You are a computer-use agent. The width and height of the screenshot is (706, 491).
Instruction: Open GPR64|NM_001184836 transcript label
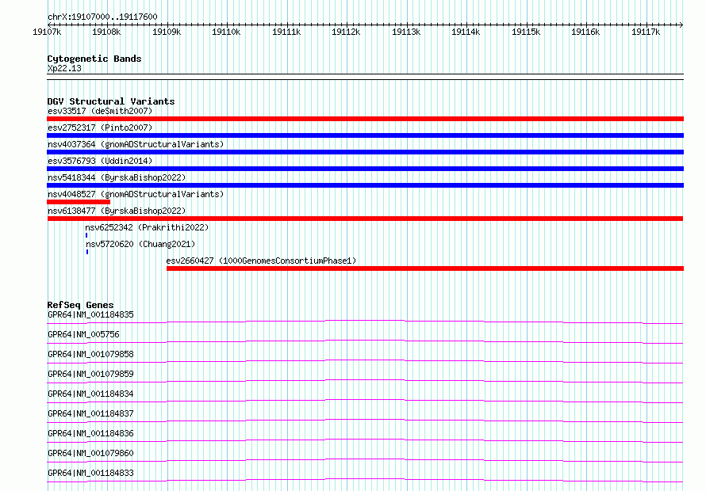coord(90,433)
